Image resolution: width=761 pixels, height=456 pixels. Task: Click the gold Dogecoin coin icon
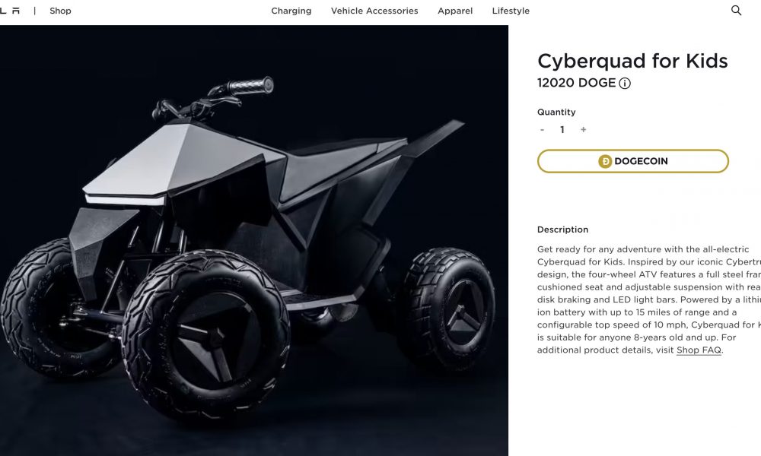605,161
